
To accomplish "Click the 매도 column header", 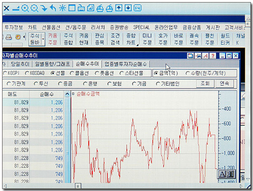I will (x=15, y=94).
